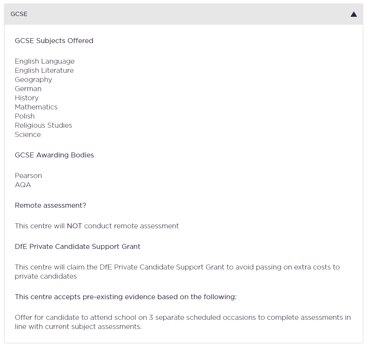Click the Religious Studies subject entry
Screen dimensions: 368x348
click(43, 125)
